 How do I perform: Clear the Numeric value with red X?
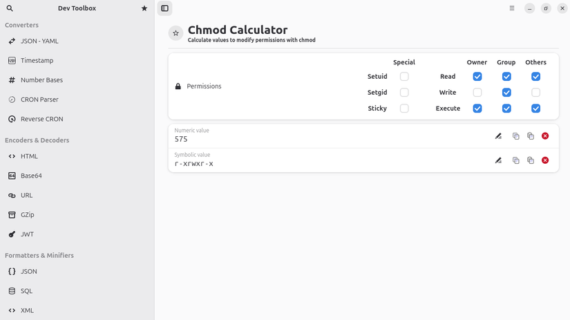pyautogui.click(x=545, y=136)
